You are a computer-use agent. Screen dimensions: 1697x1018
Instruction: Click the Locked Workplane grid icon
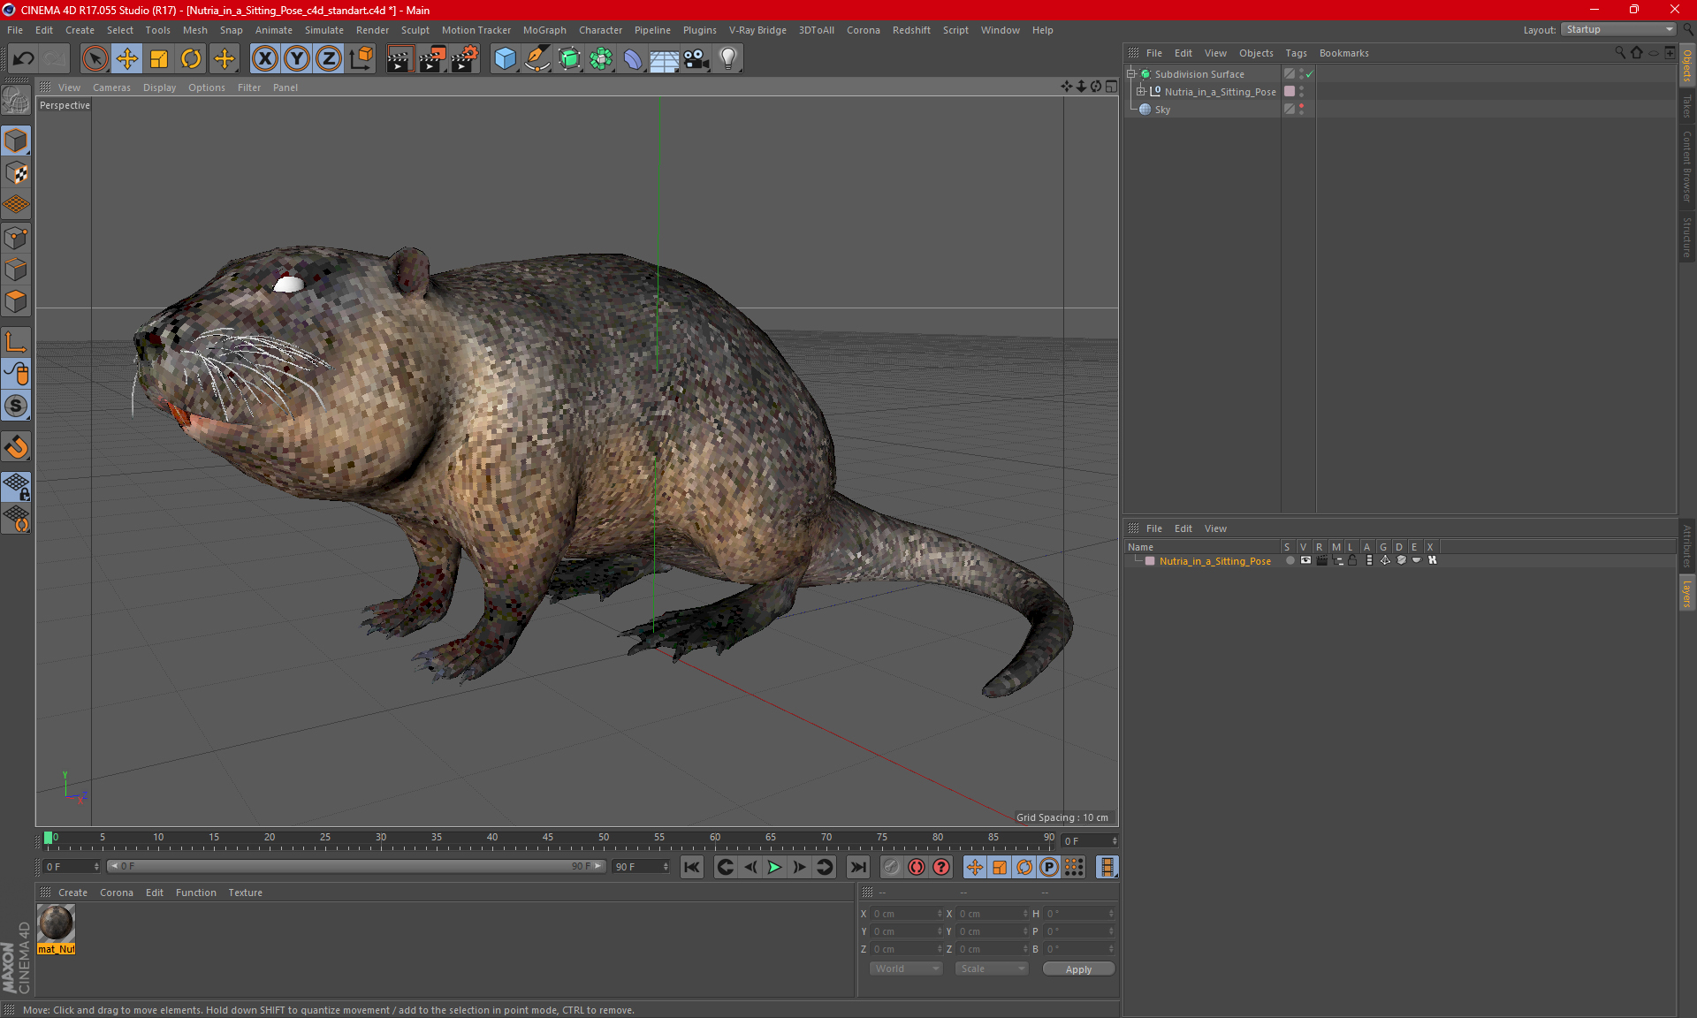coord(17,486)
